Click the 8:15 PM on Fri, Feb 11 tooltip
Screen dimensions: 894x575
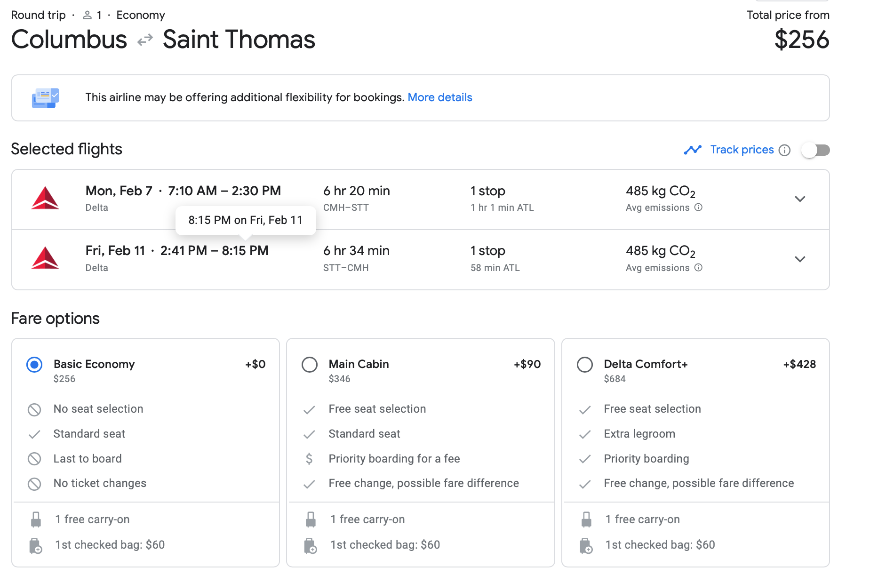246,220
